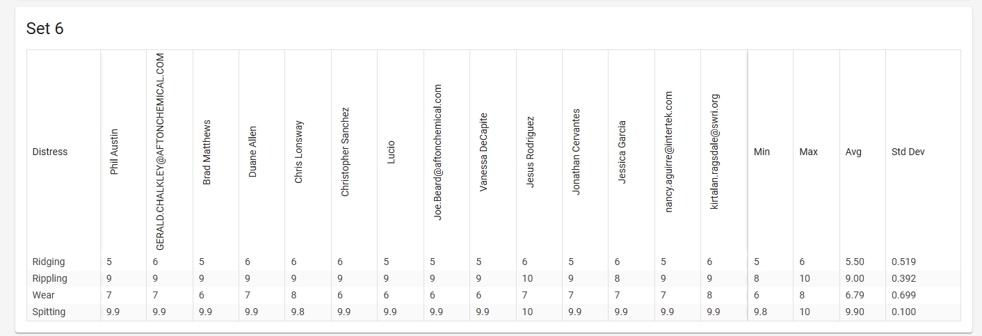The width and height of the screenshot is (982, 336).
Task: Select the Ridging row label
Action: coord(49,262)
